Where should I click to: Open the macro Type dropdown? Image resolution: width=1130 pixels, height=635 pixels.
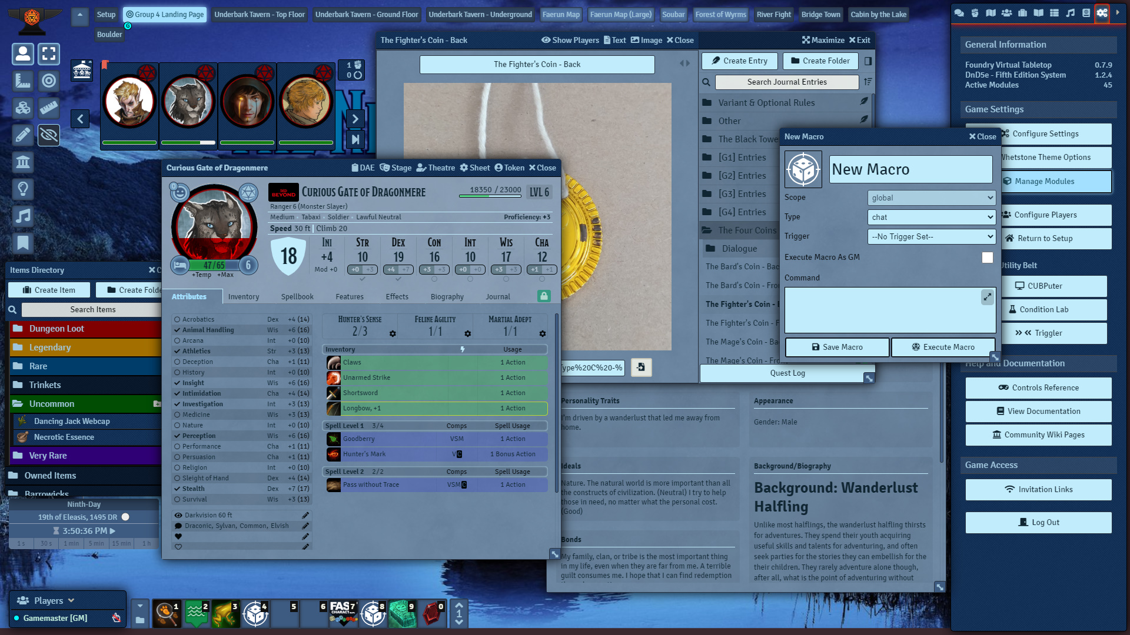931,218
